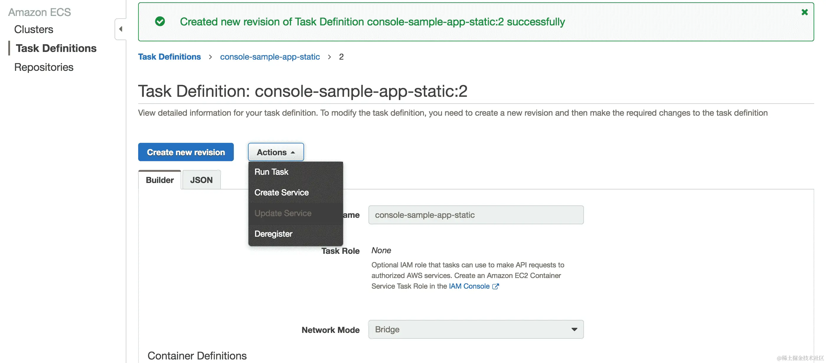Dismiss the success notification banner
Image resolution: width=826 pixels, height=363 pixels.
coord(804,12)
